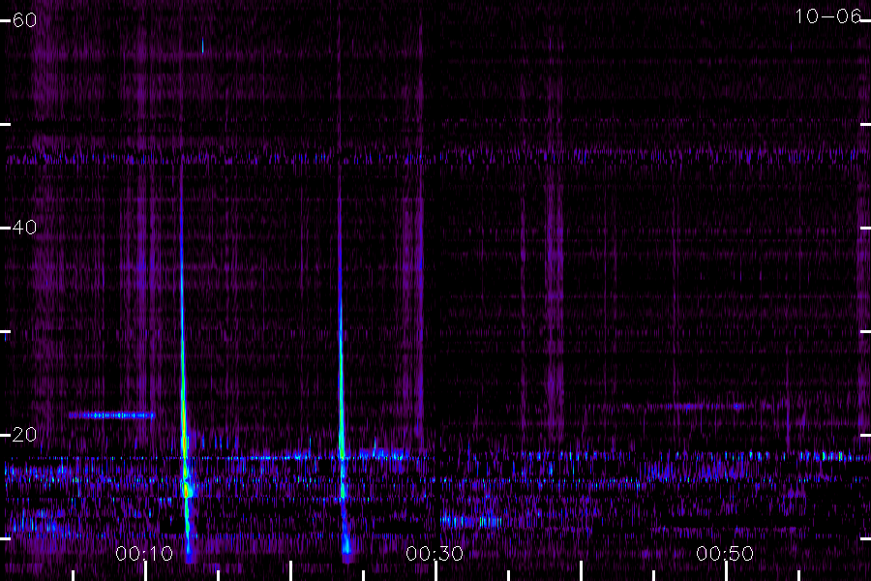Click the 00:50 time axis label
This screenshot has width=871, height=581.
coord(725,553)
